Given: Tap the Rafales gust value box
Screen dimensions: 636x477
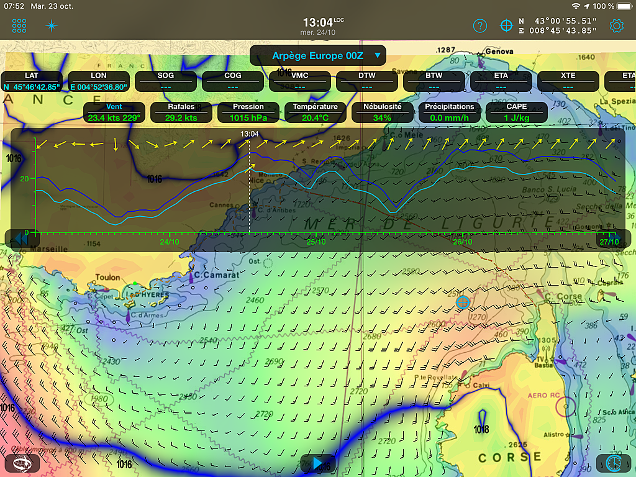Looking at the screenshot, I should pyautogui.click(x=181, y=112).
